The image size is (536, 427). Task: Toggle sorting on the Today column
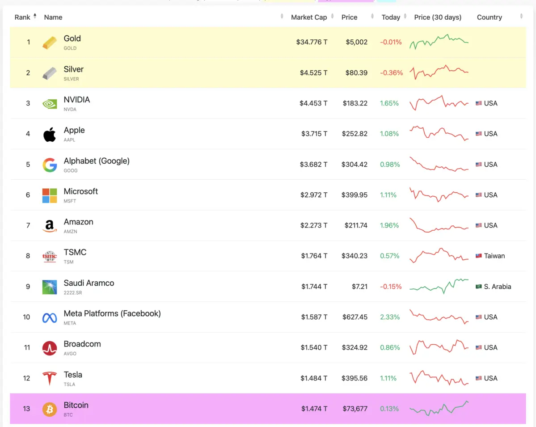tap(405, 17)
